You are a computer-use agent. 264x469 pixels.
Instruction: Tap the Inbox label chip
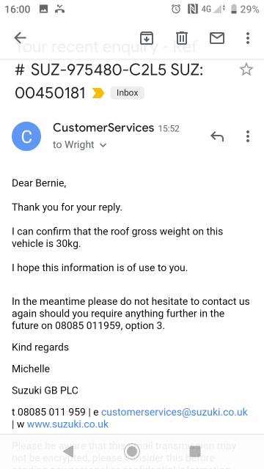coord(127,93)
